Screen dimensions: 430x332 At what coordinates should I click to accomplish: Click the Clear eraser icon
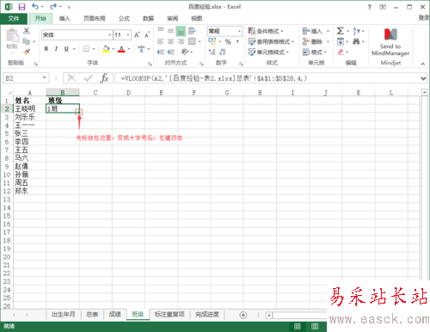pyautogui.click(x=341, y=52)
